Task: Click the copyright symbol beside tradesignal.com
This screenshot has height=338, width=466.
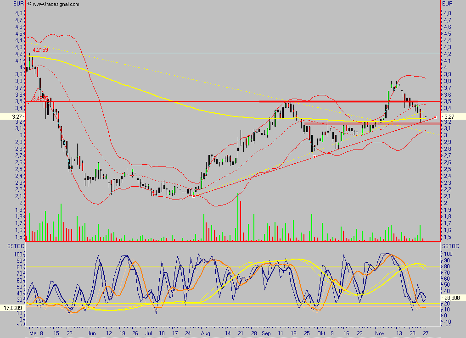Action: point(29,4)
